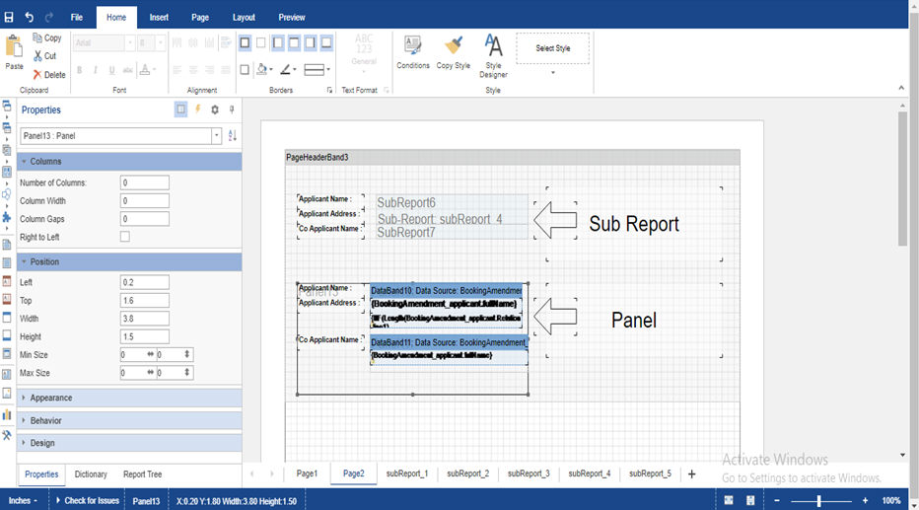Sort properties alphabetically with A-Z icon
The height and width of the screenshot is (510, 919).
tap(232, 136)
